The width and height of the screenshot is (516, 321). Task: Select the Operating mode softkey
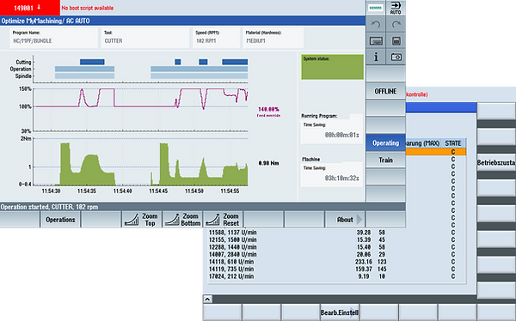(x=385, y=143)
